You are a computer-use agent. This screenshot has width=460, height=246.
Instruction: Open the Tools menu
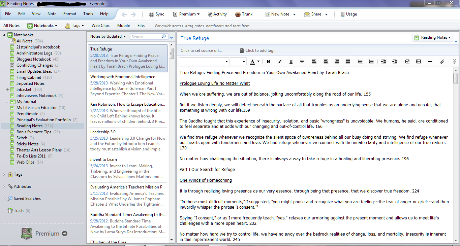click(x=88, y=14)
